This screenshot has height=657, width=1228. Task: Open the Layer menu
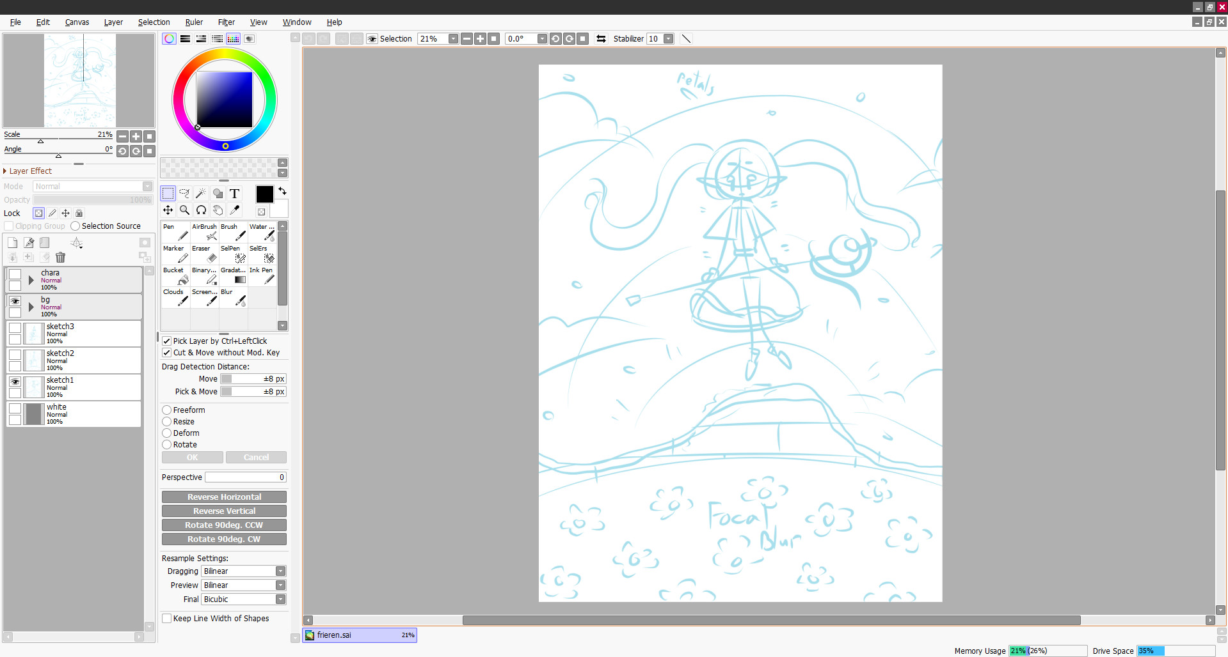coord(113,22)
